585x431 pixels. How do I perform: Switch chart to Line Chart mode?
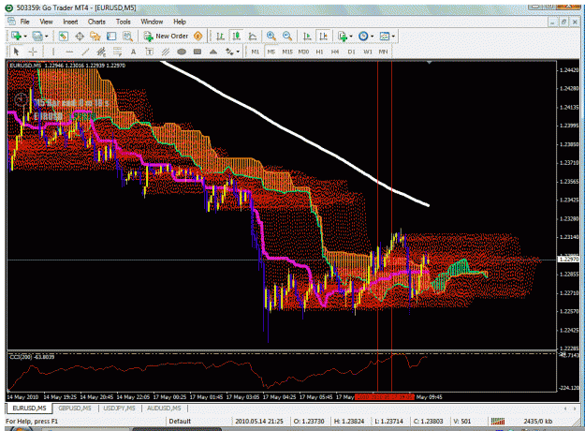pyautogui.click(x=253, y=36)
